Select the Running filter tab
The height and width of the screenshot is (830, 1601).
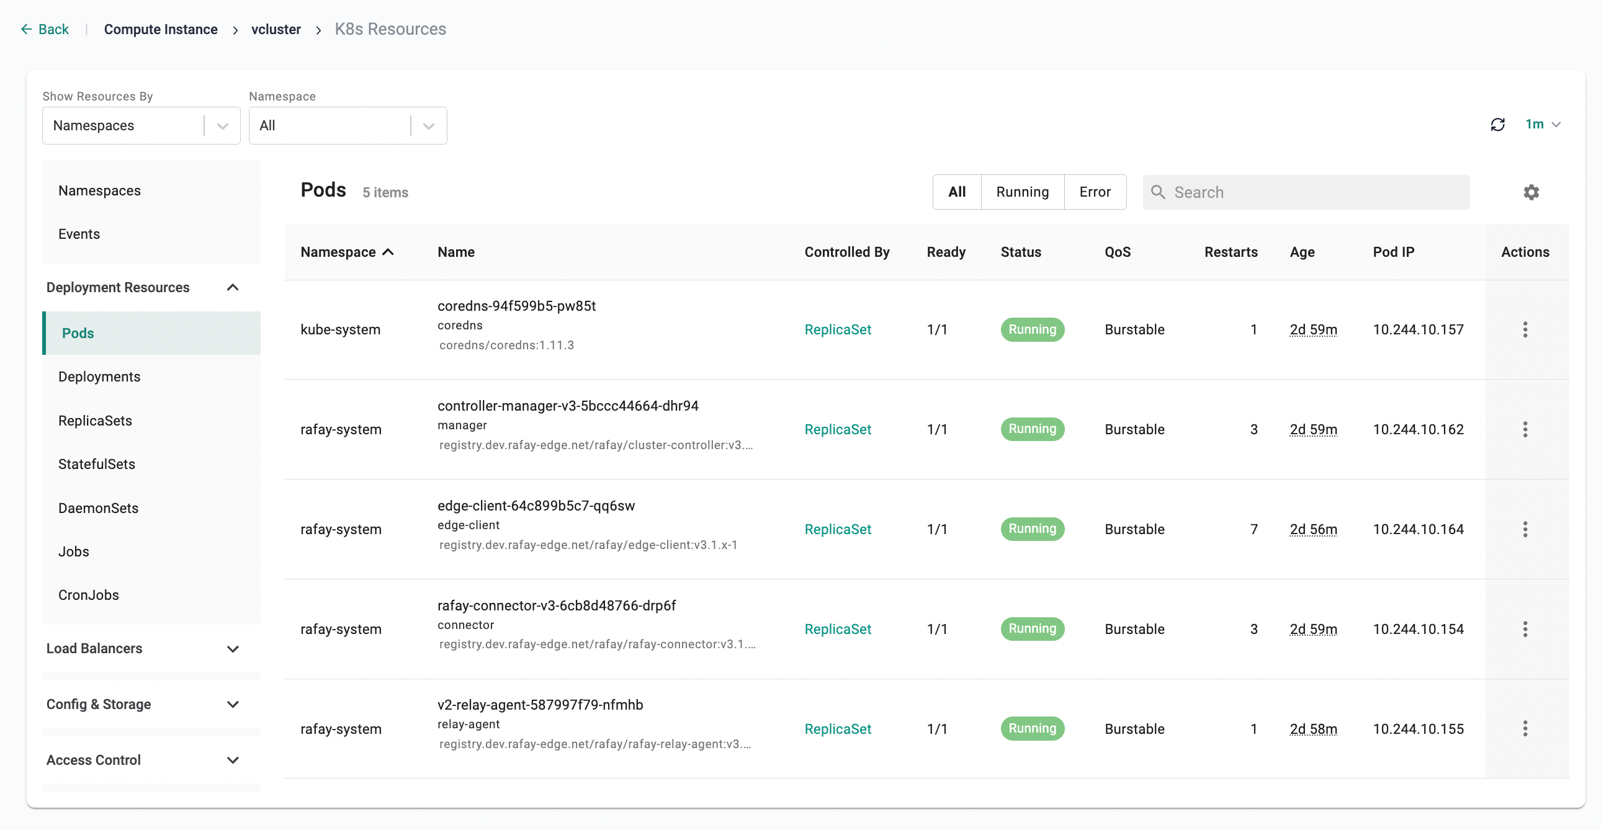(1023, 192)
